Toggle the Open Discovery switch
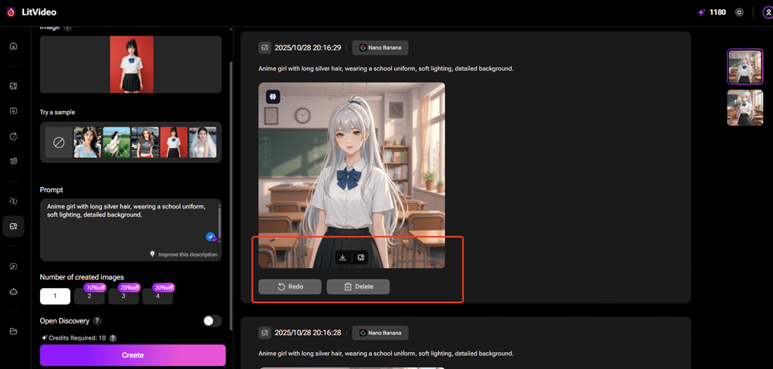This screenshot has height=369, width=773. click(213, 321)
